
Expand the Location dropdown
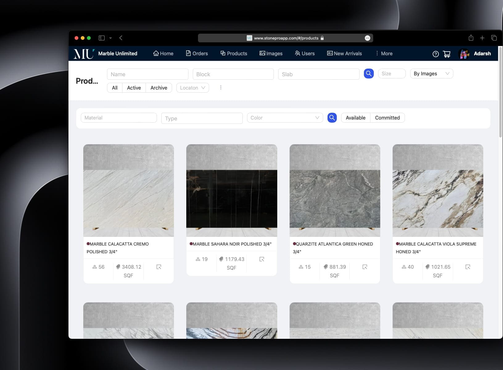[x=192, y=88]
